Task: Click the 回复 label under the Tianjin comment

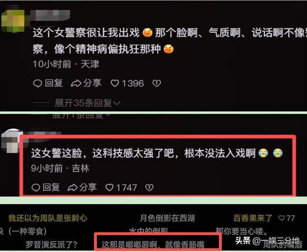Action: coord(54,83)
